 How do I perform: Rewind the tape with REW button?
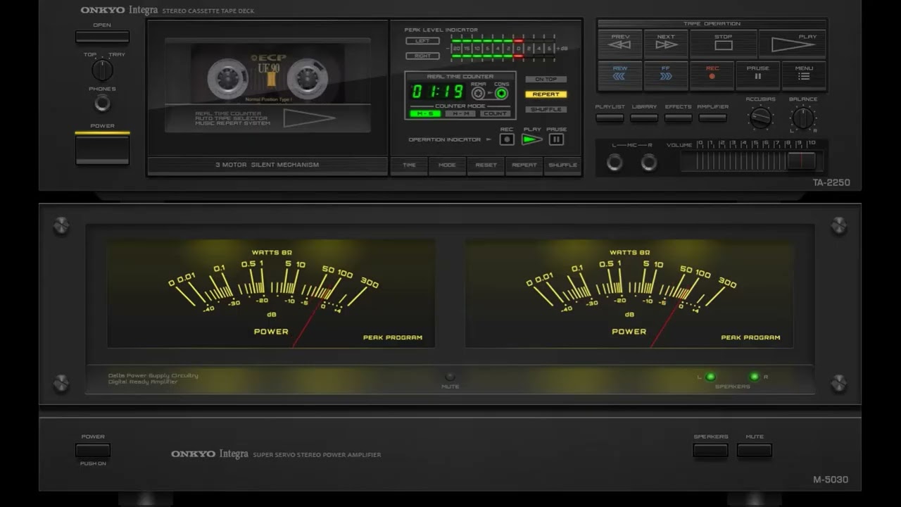click(x=620, y=75)
